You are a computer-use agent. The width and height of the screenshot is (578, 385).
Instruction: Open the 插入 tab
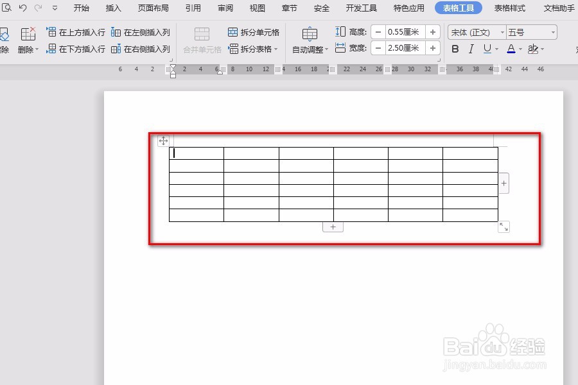(113, 8)
